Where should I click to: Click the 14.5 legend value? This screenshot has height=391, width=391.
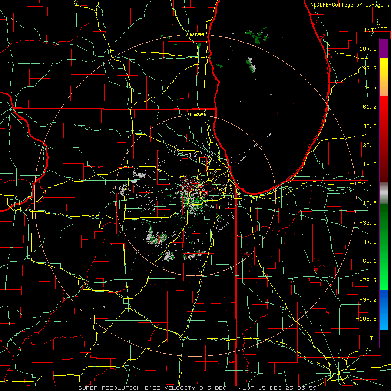click(x=370, y=165)
